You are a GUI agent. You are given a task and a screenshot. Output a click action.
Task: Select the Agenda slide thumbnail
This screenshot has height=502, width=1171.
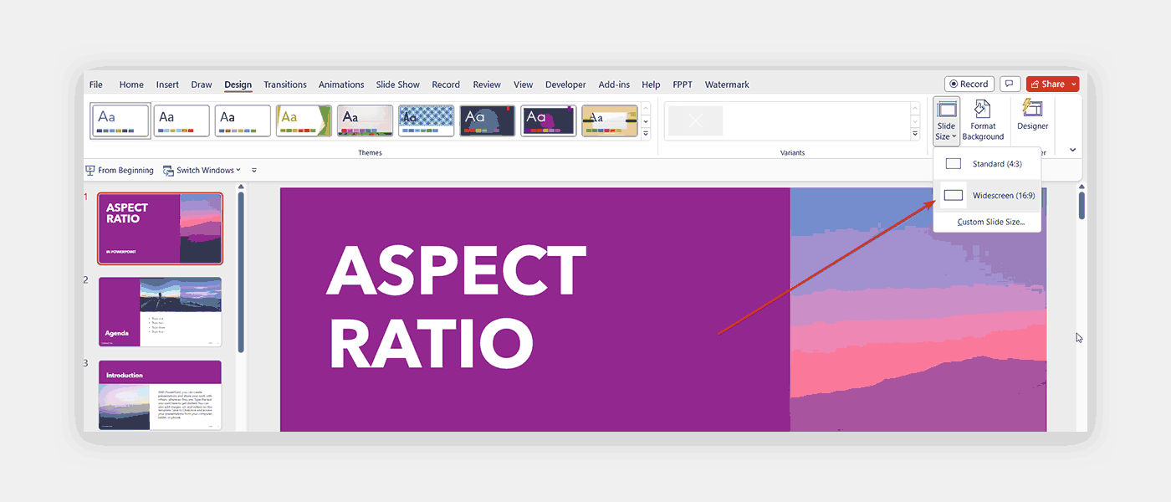point(160,311)
